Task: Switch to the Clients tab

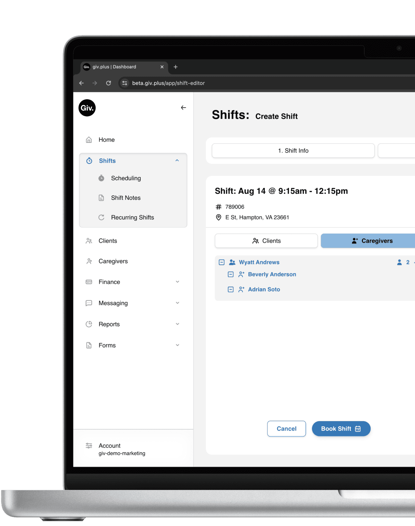Action: coord(266,241)
